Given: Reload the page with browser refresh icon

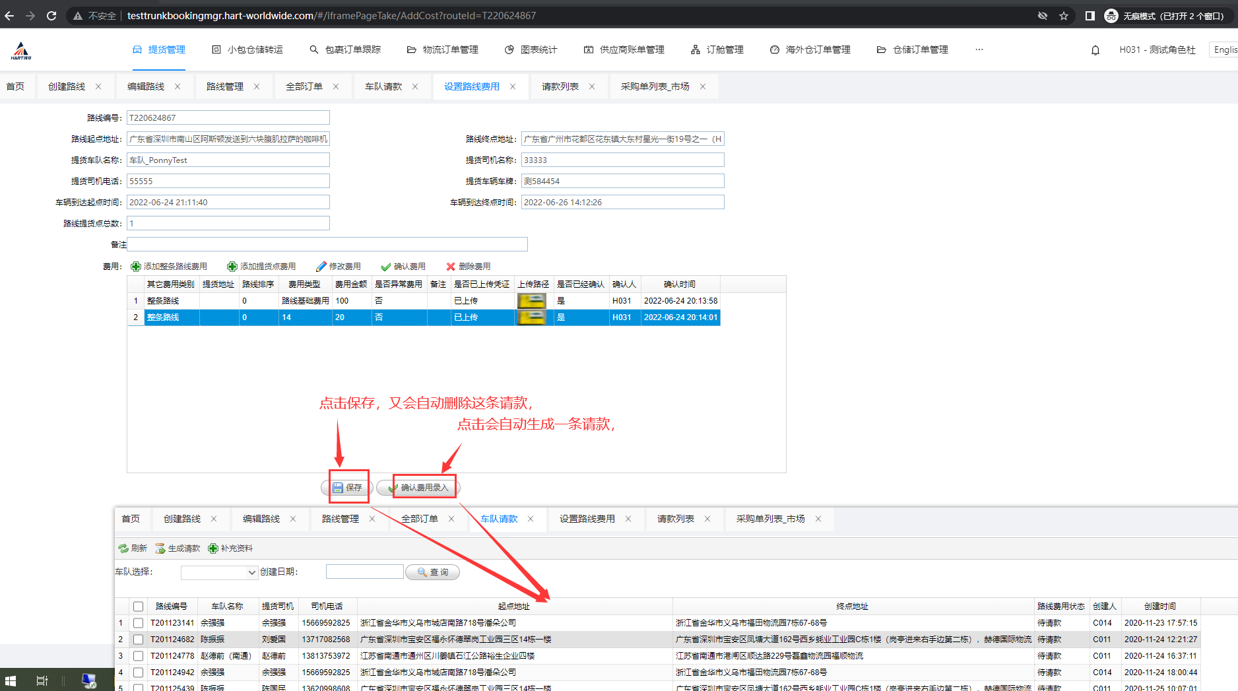Looking at the screenshot, I should (51, 16).
